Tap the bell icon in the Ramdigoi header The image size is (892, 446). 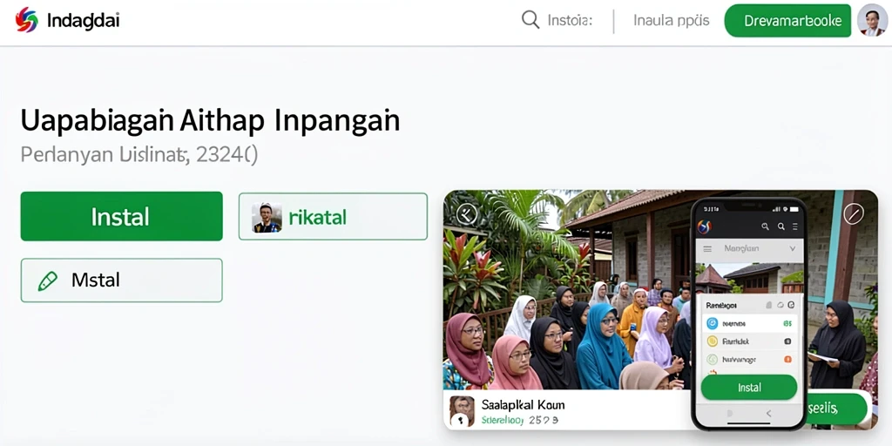pos(768,306)
